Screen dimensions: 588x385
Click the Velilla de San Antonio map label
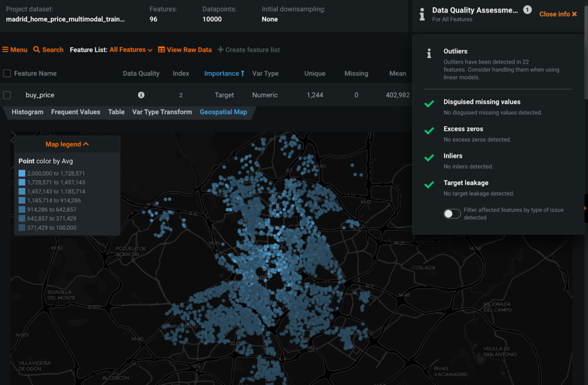(x=500, y=351)
